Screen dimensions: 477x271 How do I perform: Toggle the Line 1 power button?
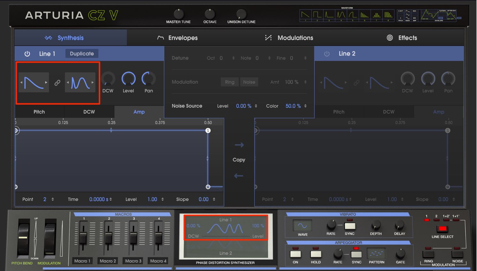(x=27, y=54)
